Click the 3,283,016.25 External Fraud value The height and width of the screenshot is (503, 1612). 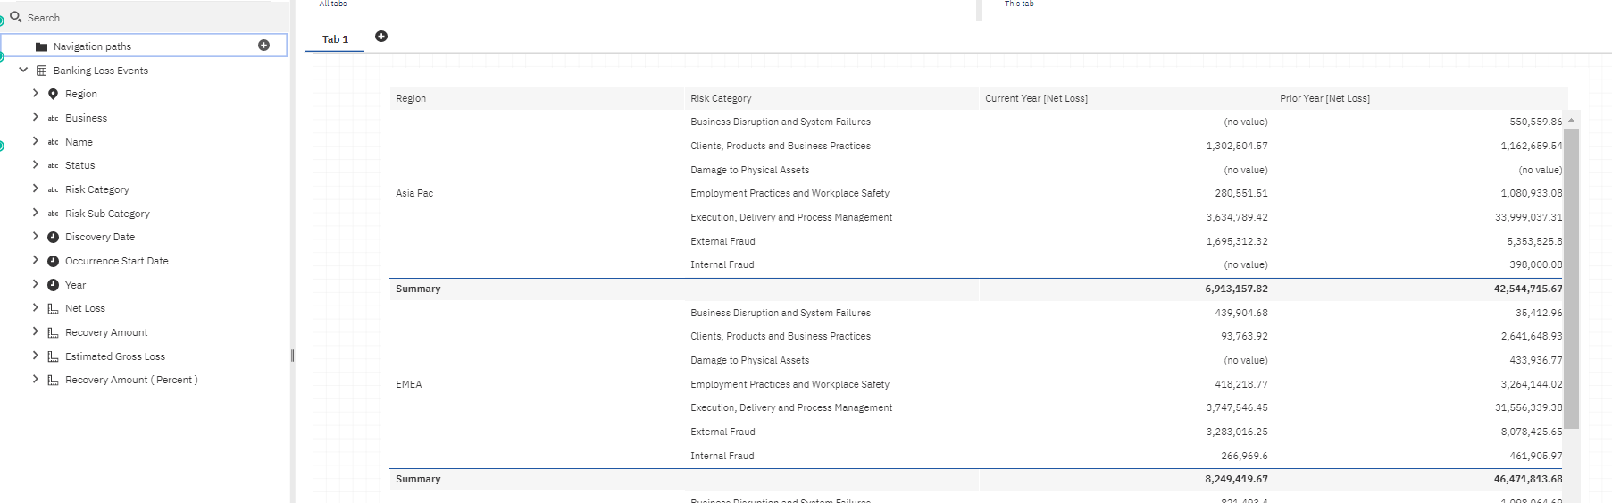(x=1237, y=432)
